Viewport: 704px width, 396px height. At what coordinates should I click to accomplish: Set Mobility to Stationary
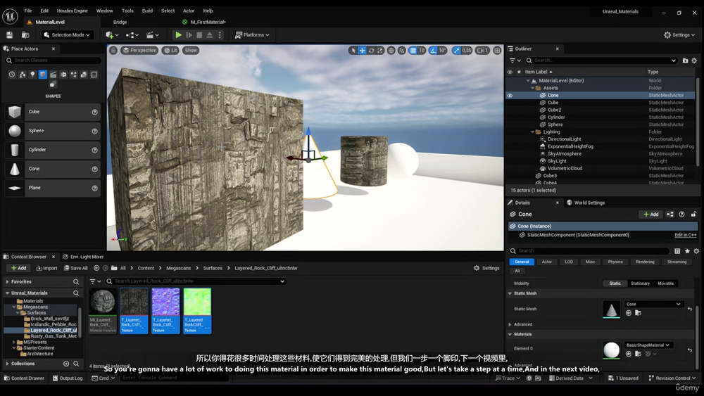pyautogui.click(x=640, y=283)
